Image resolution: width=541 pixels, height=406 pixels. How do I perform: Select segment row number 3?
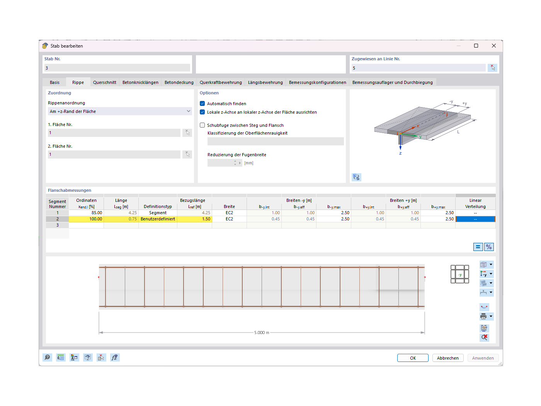click(x=58, y=225)
